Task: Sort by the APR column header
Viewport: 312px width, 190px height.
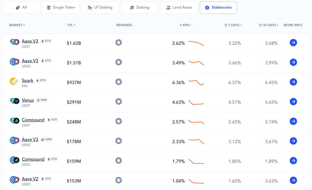Action: pos(185,25)
